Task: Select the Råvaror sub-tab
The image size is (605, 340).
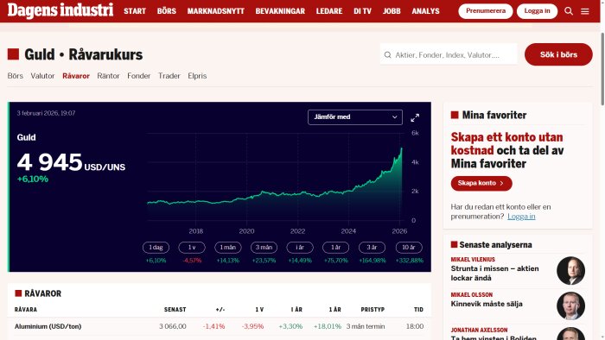Action: point(76,76)
